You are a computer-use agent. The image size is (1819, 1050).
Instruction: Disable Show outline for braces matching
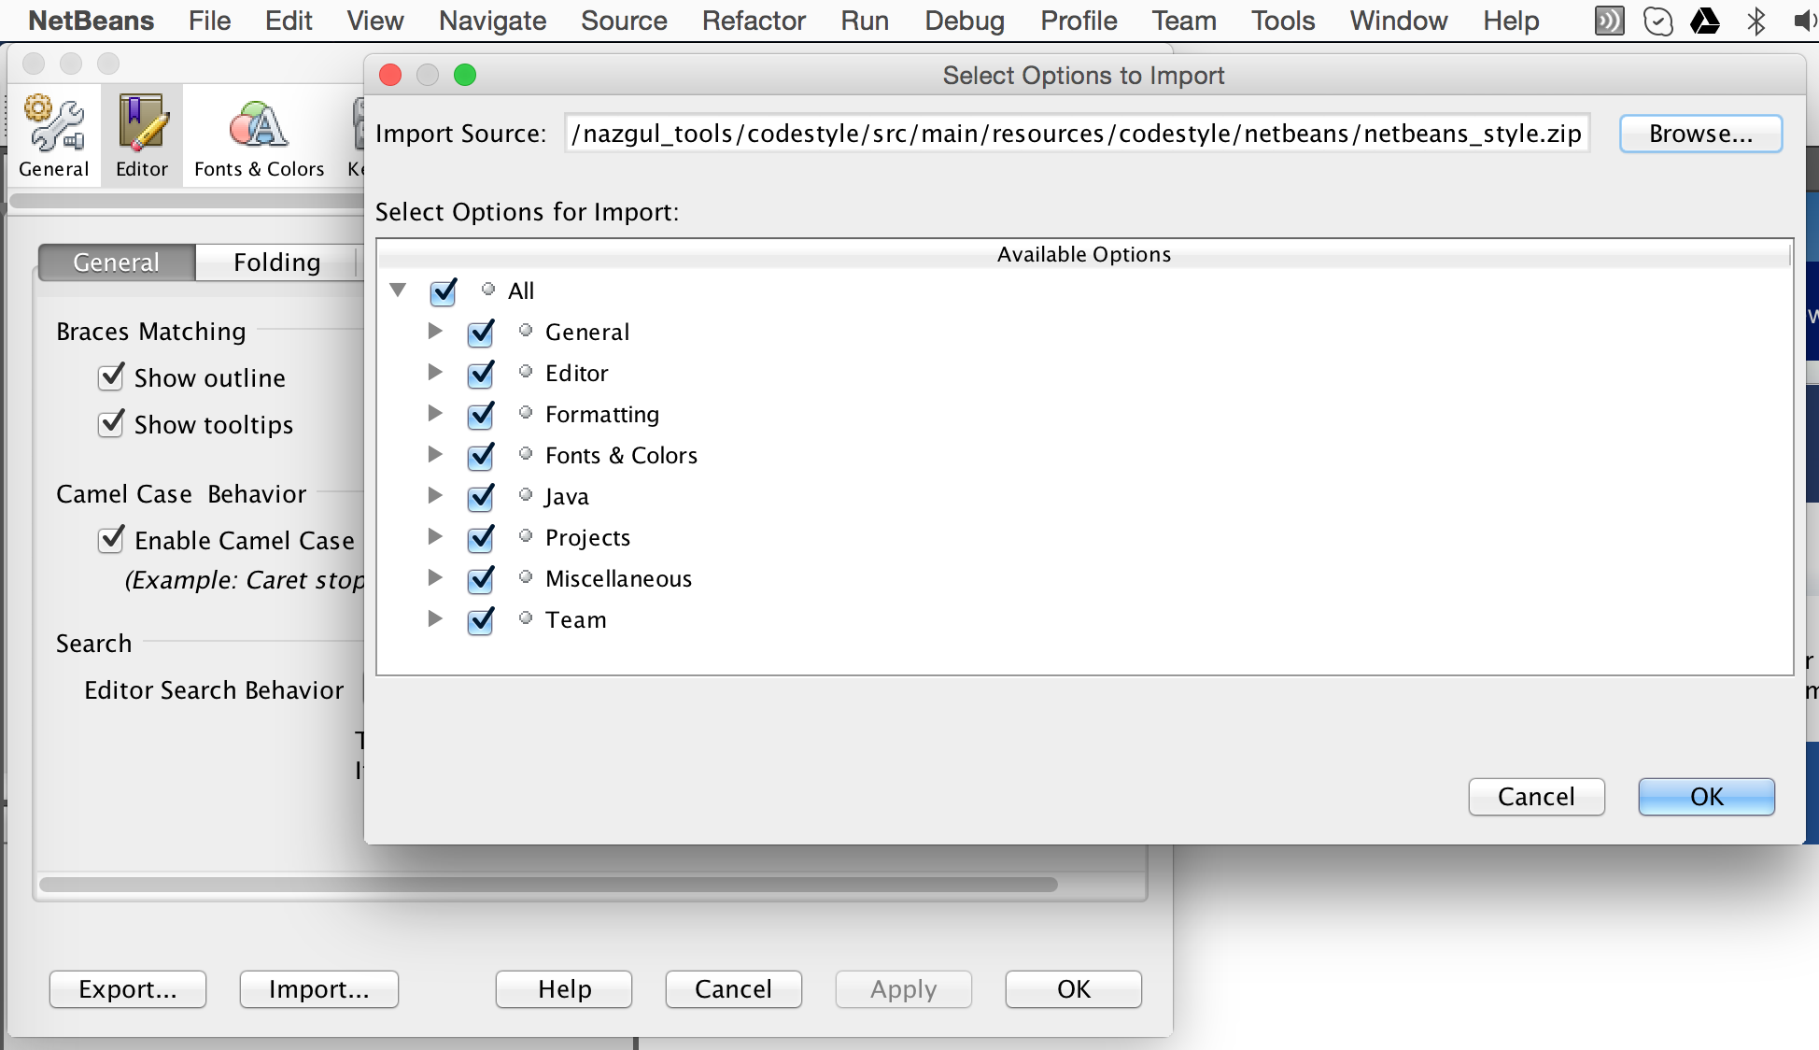click(111, 377)
